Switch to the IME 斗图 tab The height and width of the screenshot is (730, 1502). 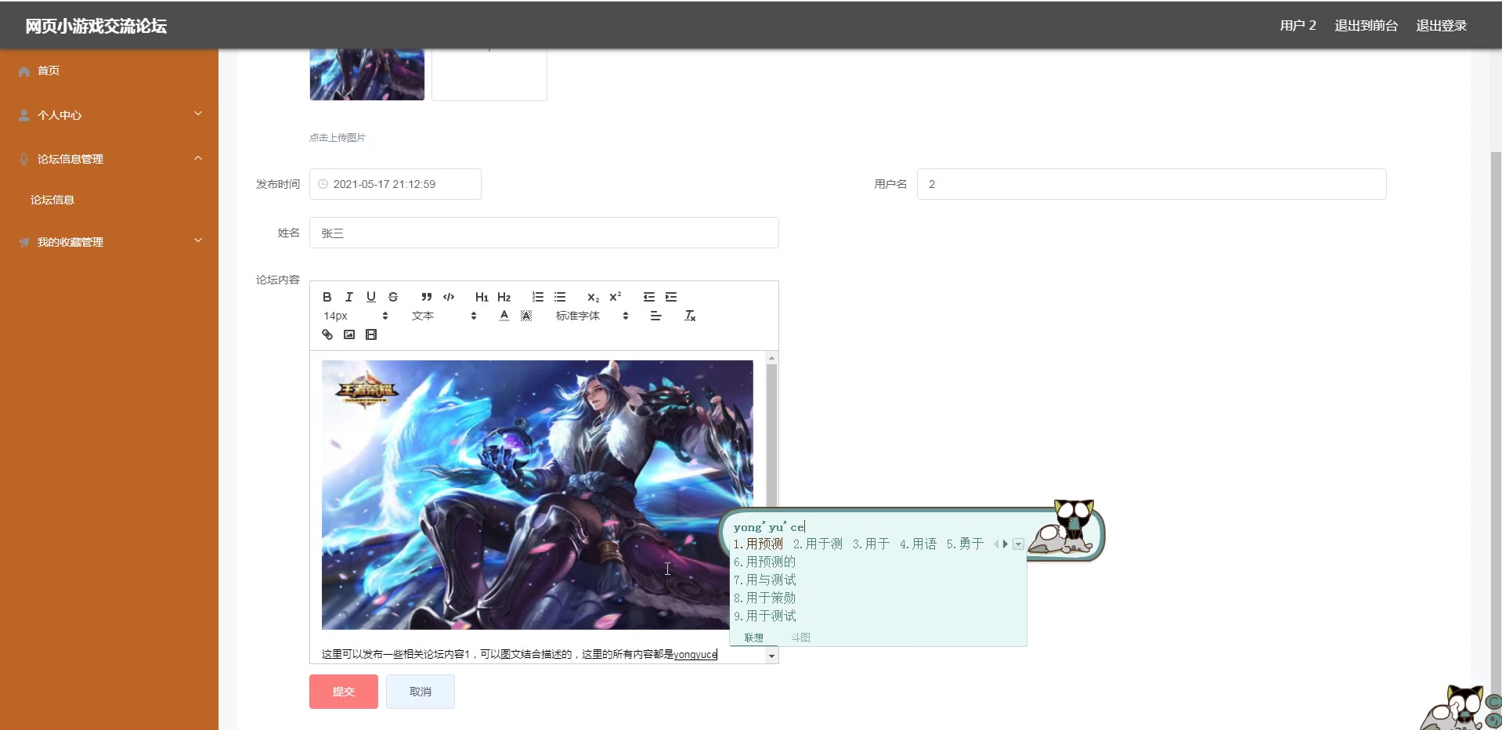[x=800, y=638]
